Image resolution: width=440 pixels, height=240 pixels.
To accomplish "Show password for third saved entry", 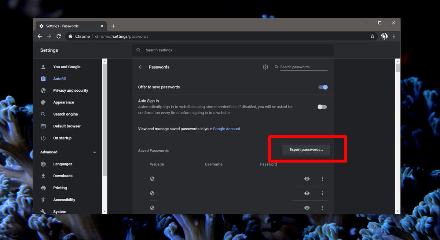I will pos(307,208).
